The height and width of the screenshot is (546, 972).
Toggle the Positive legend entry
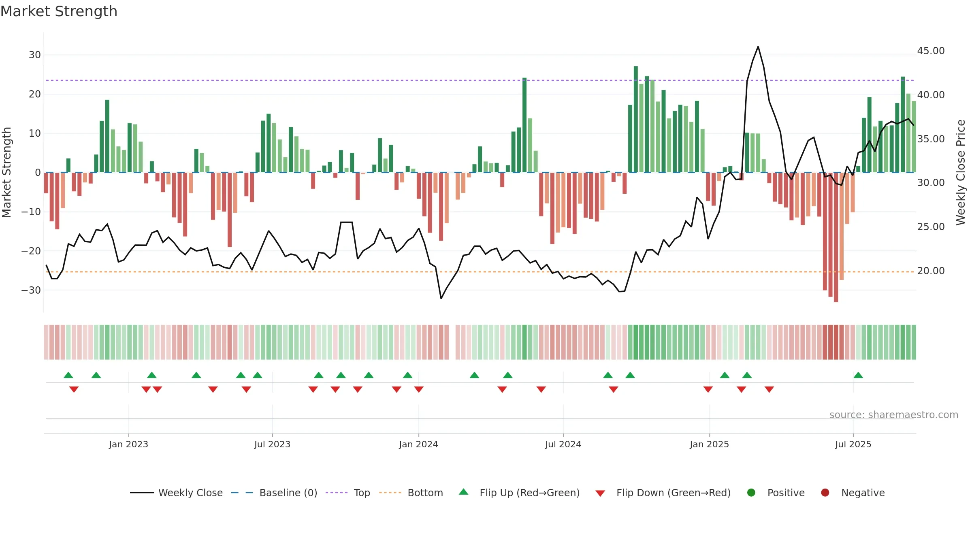click(776, 493)
